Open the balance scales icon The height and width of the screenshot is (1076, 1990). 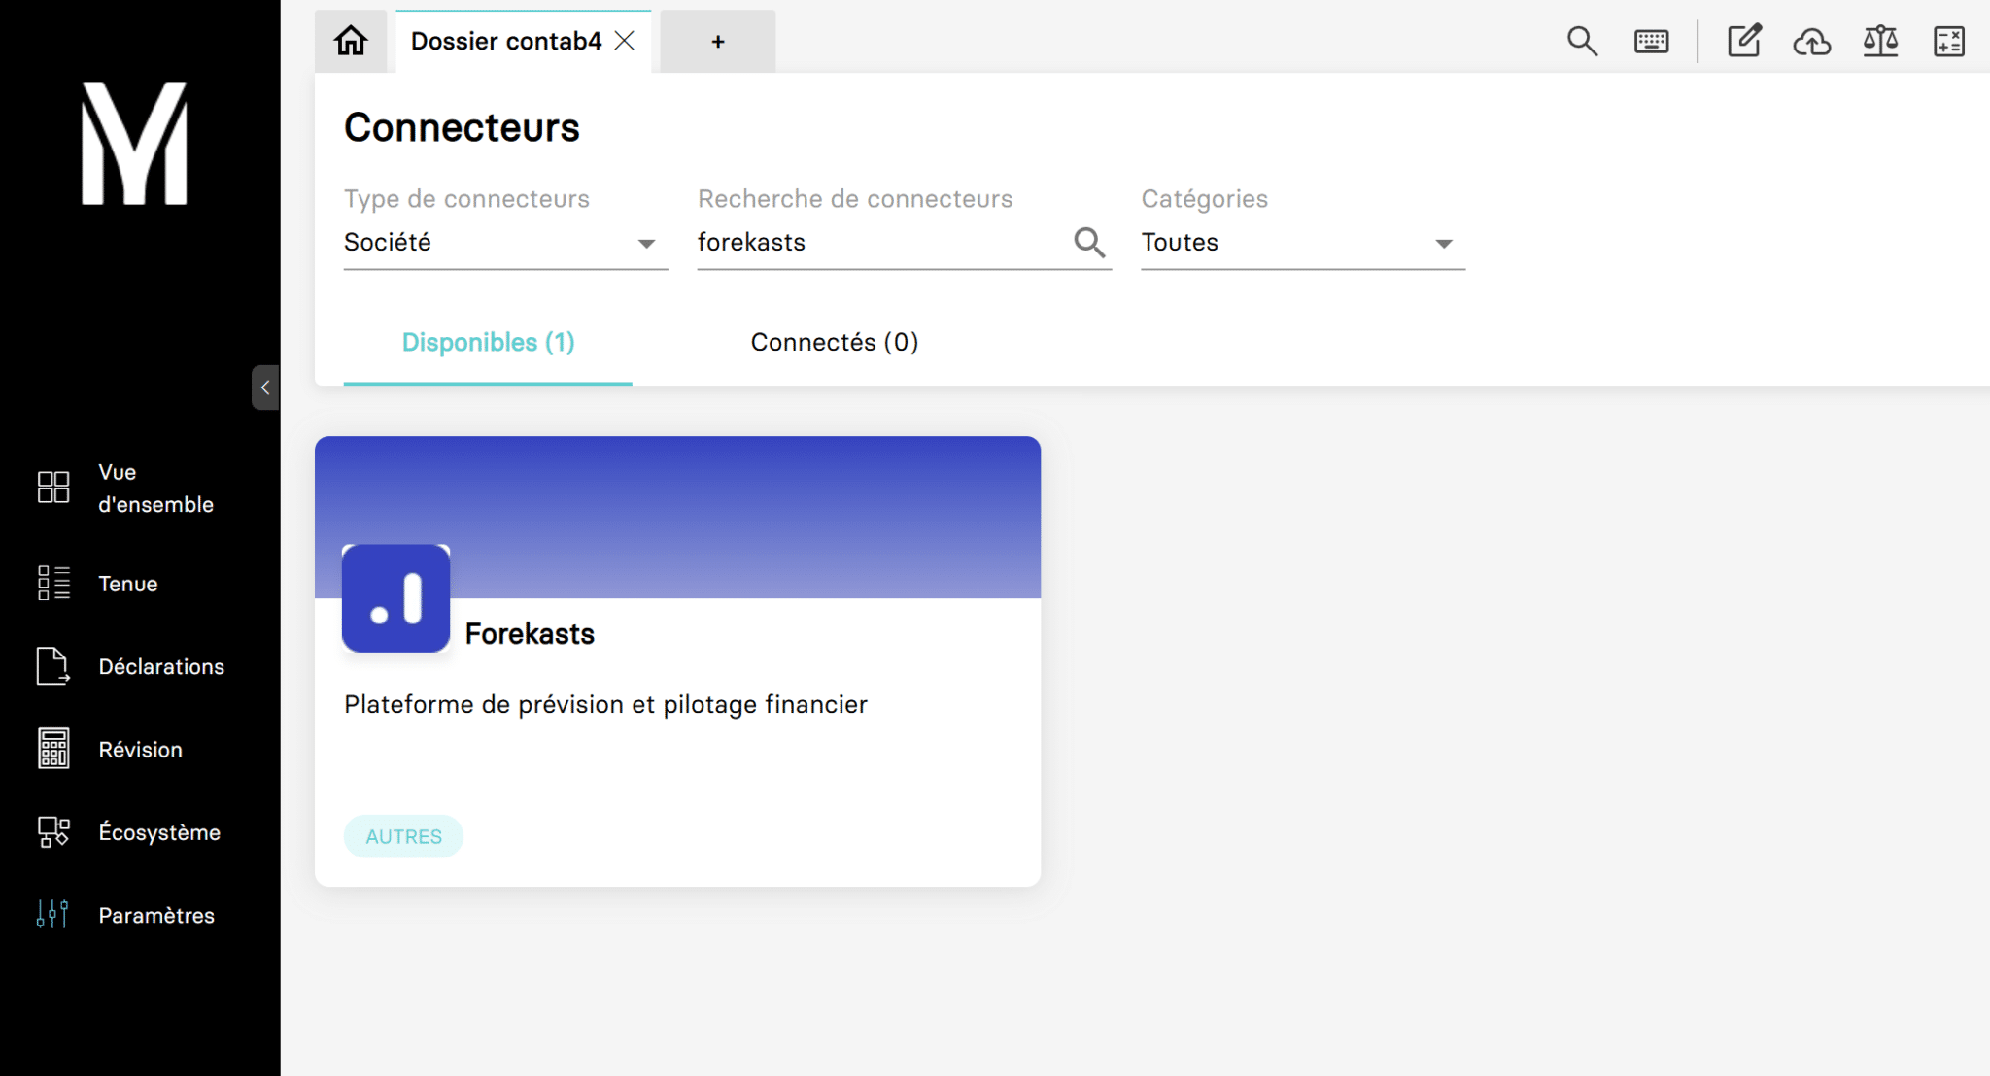pyautogui.click(x=1881, y=41)
